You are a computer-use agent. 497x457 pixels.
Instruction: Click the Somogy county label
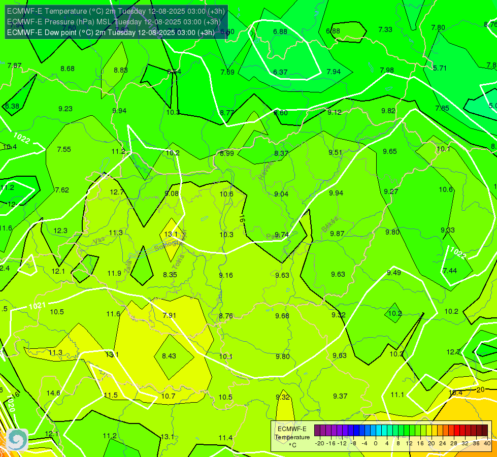[x=167, y=245]
